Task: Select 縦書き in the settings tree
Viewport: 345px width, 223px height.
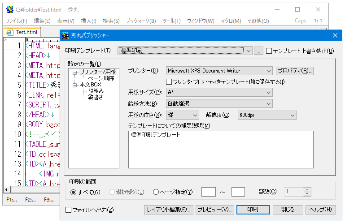Action: 96,97
